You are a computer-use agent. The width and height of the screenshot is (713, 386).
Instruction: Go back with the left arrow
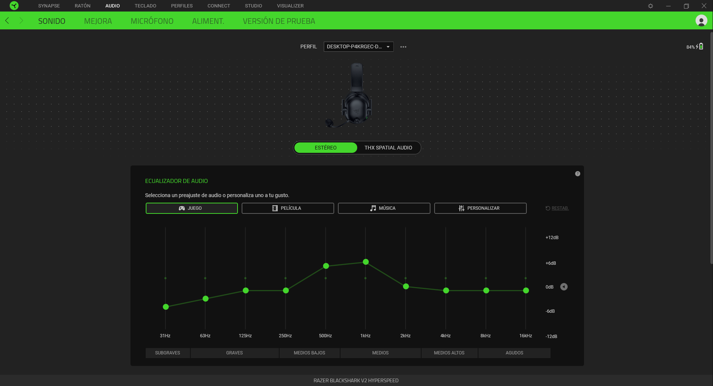7,21
